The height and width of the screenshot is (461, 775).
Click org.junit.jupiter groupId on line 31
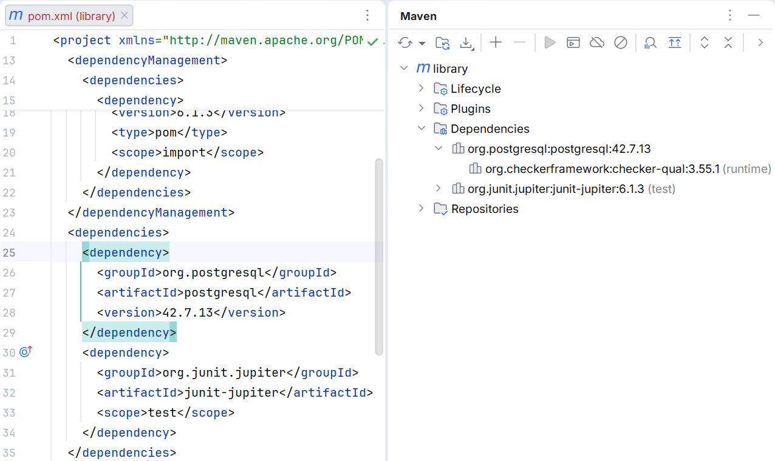pos(224,372)
